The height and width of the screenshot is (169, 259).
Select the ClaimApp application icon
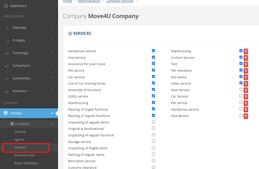pos(6,28)
